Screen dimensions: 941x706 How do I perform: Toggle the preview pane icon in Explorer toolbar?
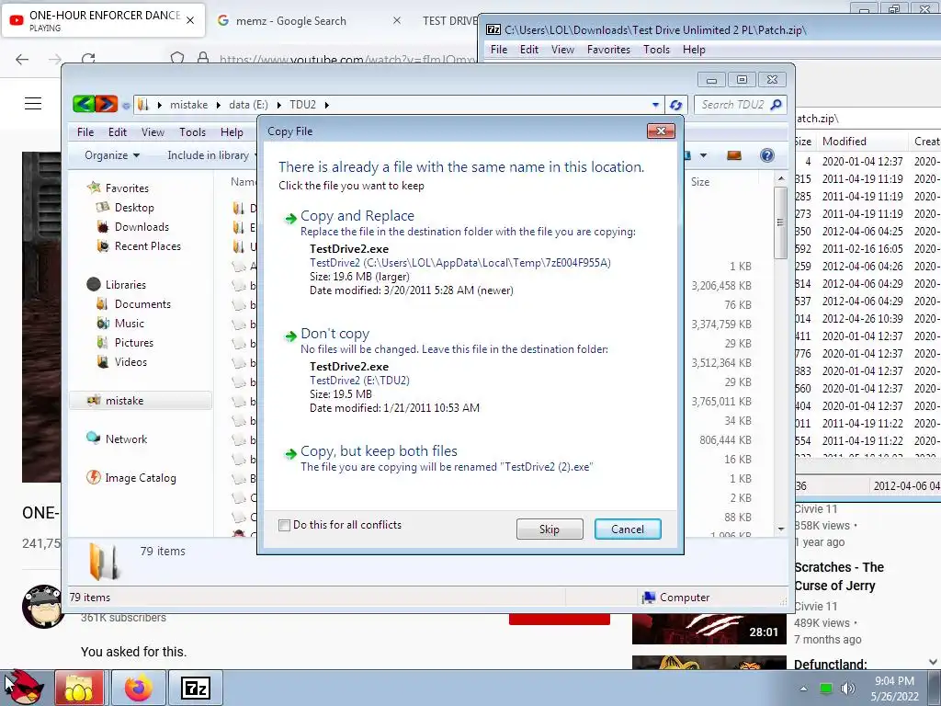click(733, 155)
